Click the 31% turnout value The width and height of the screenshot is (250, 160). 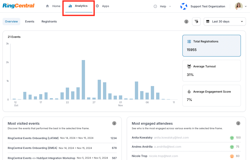tap(190, 75)
